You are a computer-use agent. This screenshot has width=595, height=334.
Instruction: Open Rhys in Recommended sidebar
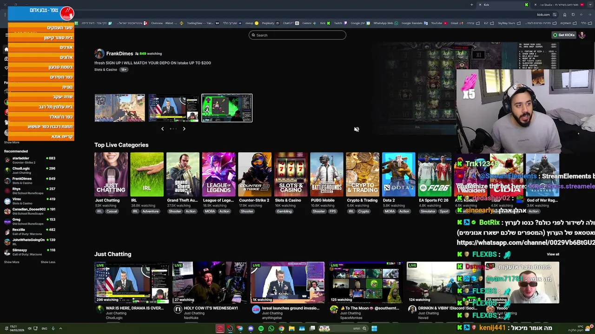29,191
